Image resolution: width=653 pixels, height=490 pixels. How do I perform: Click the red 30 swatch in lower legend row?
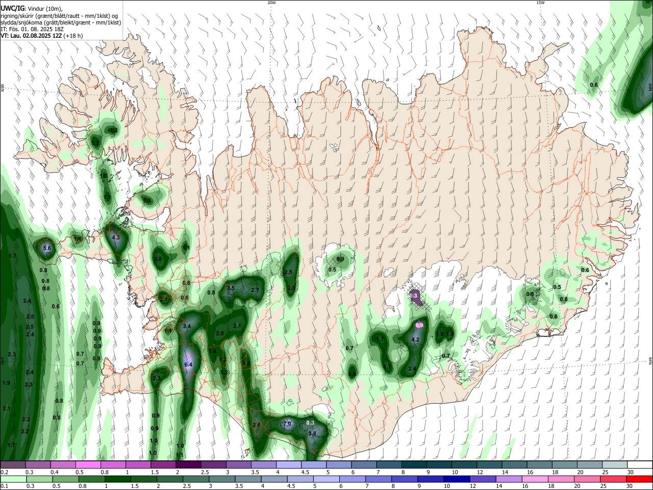tap(639, 479)
